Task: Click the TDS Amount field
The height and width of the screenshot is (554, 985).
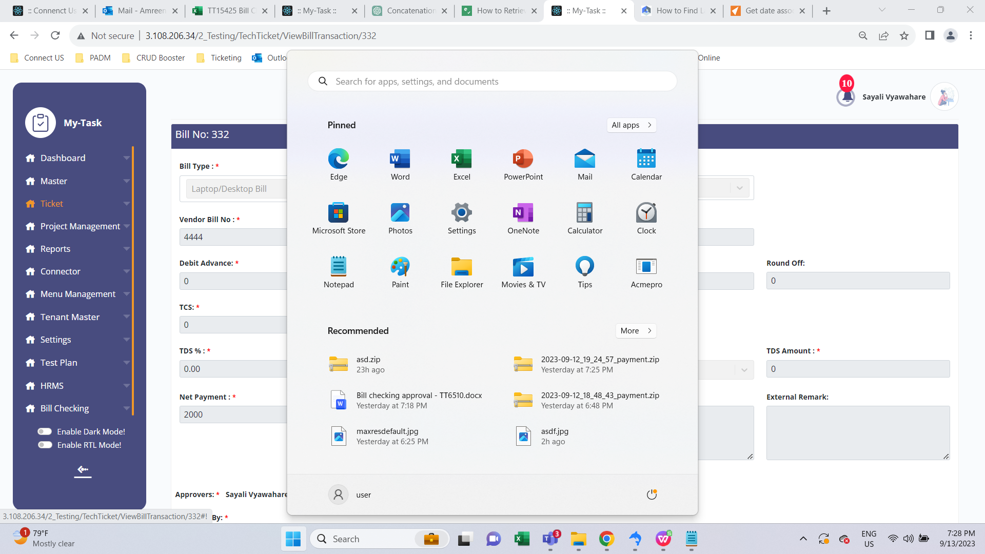Action: (x=858, y=369)
